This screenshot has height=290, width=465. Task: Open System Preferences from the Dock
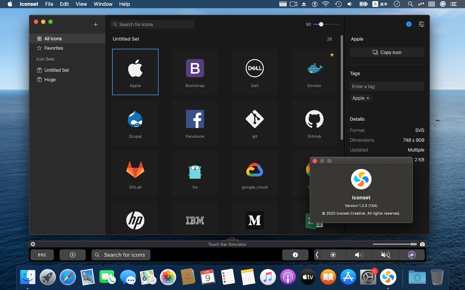pos(368,277)
